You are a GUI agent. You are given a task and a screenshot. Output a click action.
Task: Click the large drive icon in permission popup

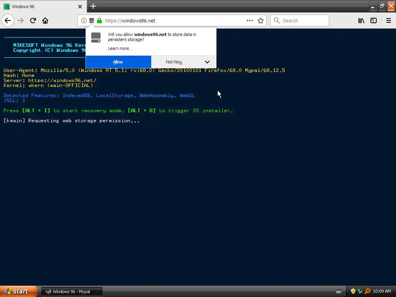96,38
